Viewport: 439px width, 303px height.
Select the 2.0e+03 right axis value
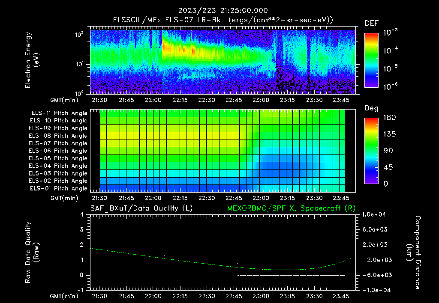(x=375, y=244)
